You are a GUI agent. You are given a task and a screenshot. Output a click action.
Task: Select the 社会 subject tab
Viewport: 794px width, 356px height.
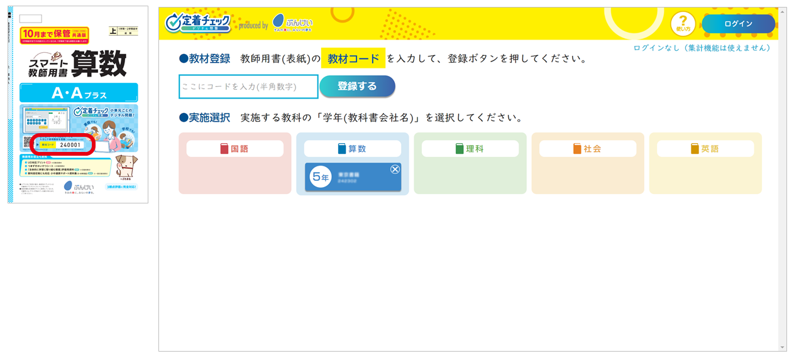coord(587,149)
